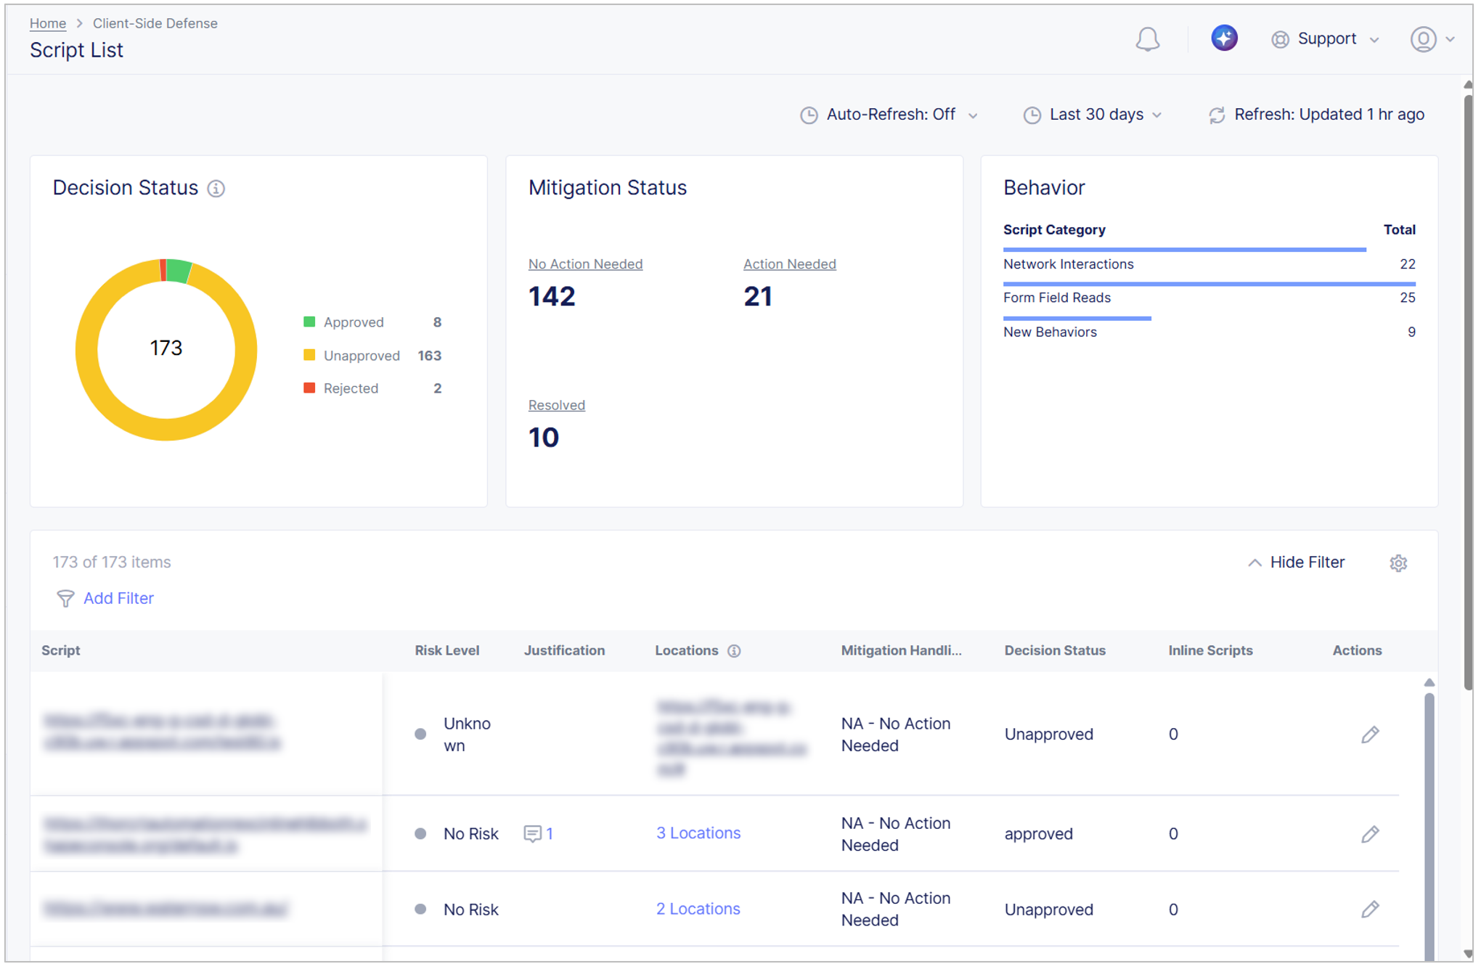Click the Network Interactions behavior bar
Viewport: 1481px width, 969px height.
point(1184,250)
